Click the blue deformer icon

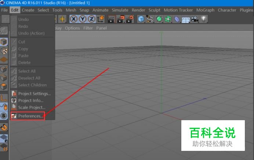177,19
